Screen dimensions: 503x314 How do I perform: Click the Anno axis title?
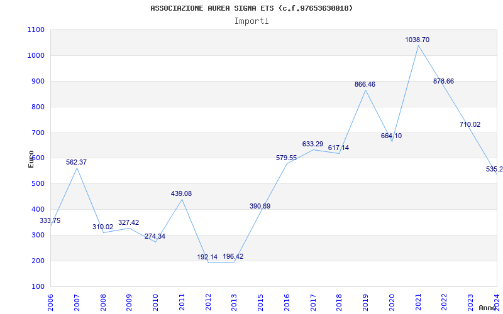(487, 308)
